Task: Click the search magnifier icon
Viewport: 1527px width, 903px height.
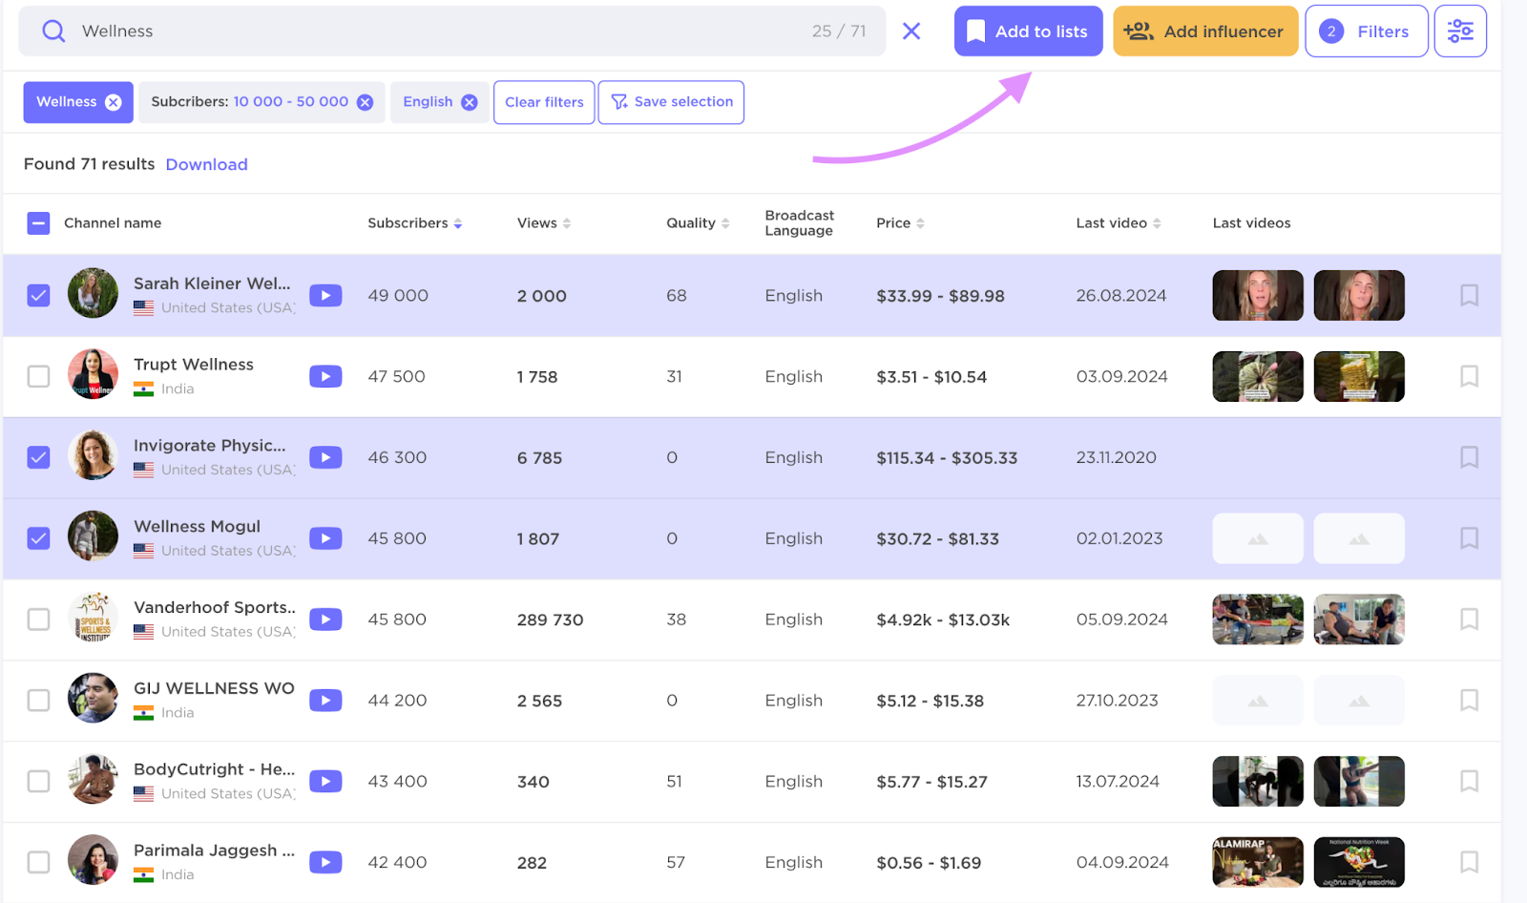Action: click(53, 31)
